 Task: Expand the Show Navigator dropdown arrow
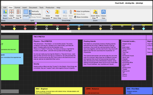coord(52,18)
